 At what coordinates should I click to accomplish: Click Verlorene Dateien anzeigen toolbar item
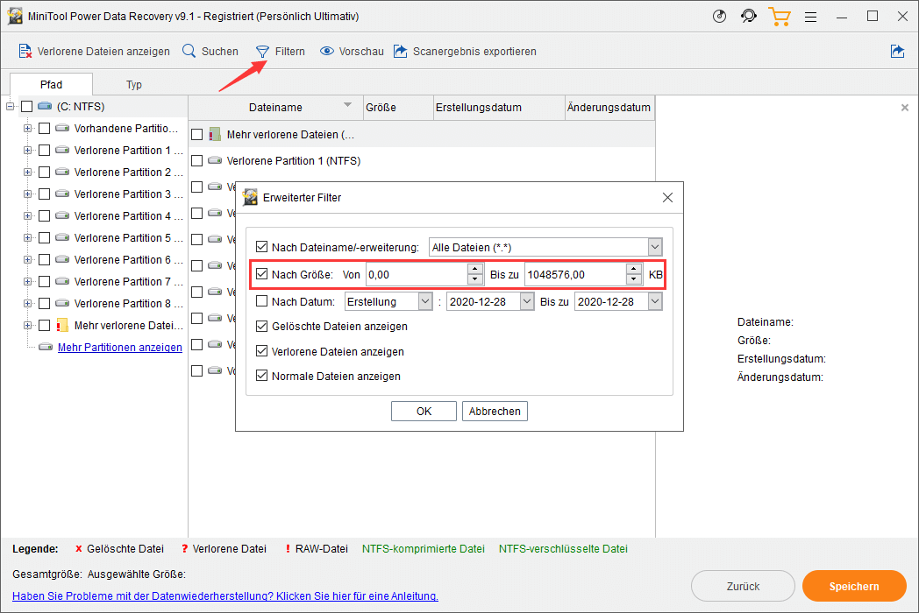(x=94, y=52)
